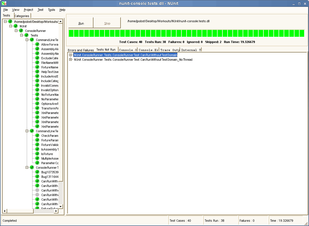
Task: Click the success icon next to FileNameWith
Action: (x=37, y=62)
